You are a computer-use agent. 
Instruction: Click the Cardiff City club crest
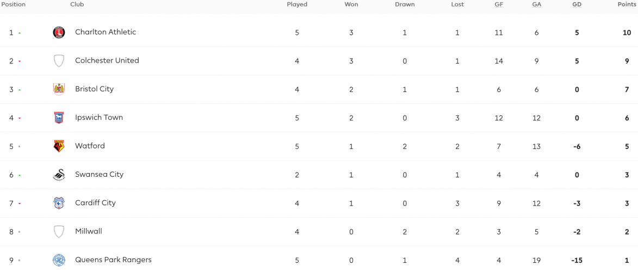pos(59,203)
